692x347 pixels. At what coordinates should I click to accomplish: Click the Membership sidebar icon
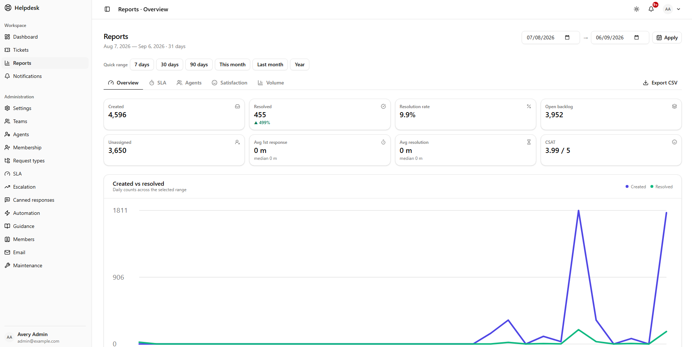pos(7,147)
